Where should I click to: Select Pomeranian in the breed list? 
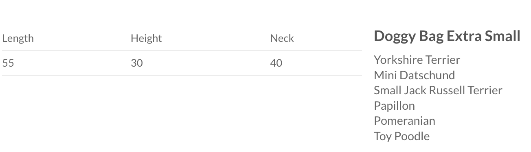(x=404, y=121)
